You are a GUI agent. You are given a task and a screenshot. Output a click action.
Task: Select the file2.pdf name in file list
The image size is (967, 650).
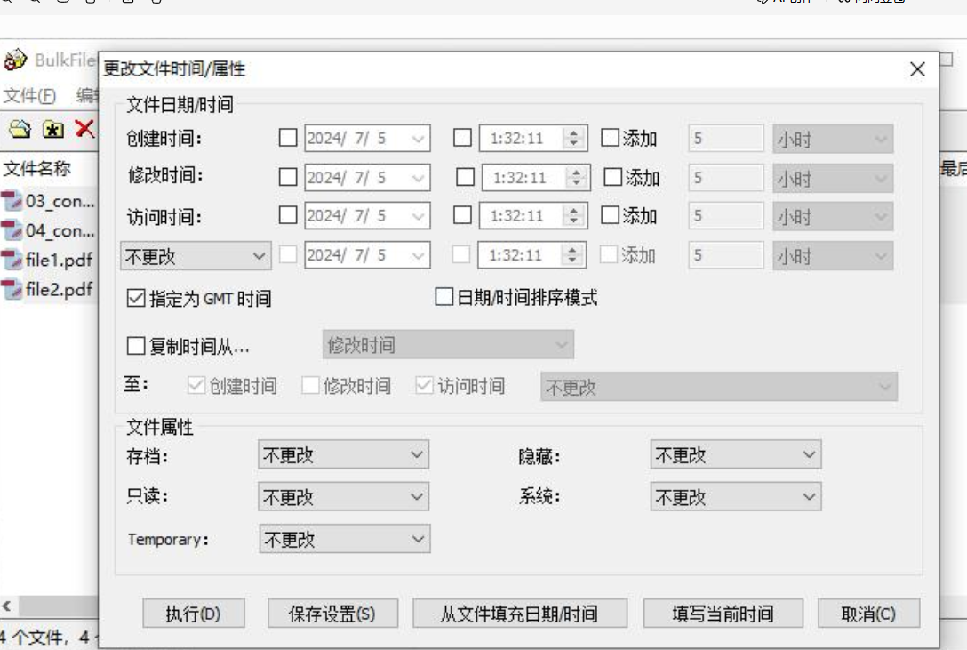click(x=59, y=289)
